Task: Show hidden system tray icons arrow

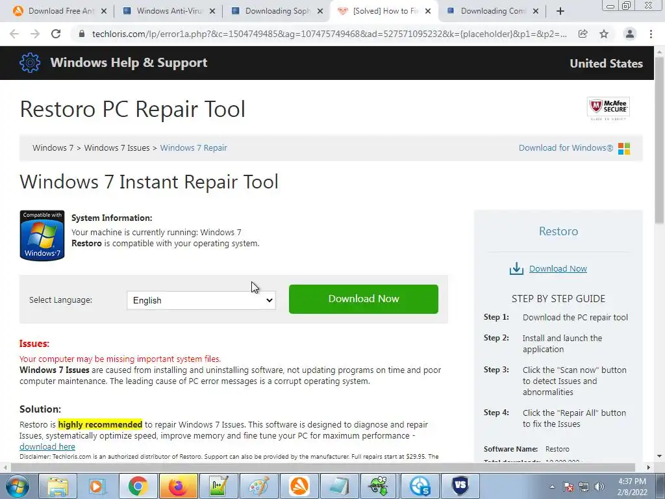Action: point(552,487)
